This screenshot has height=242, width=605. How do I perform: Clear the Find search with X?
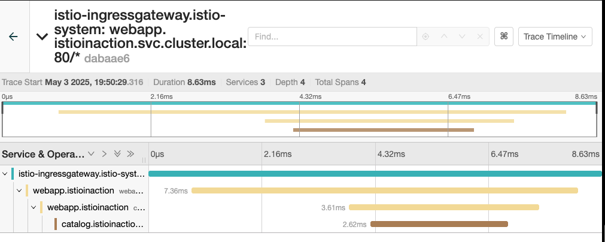click(x=480, y=37)
